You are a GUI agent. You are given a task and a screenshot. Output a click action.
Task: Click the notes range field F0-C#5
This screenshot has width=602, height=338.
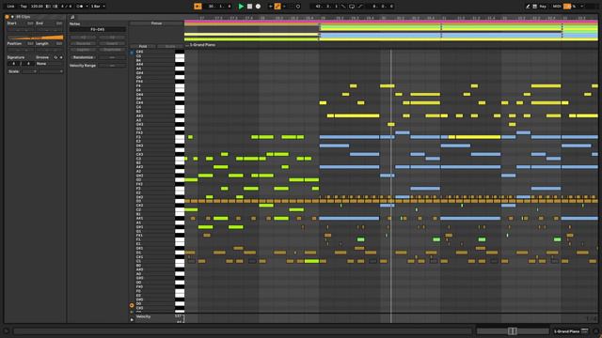coord(98,29)
